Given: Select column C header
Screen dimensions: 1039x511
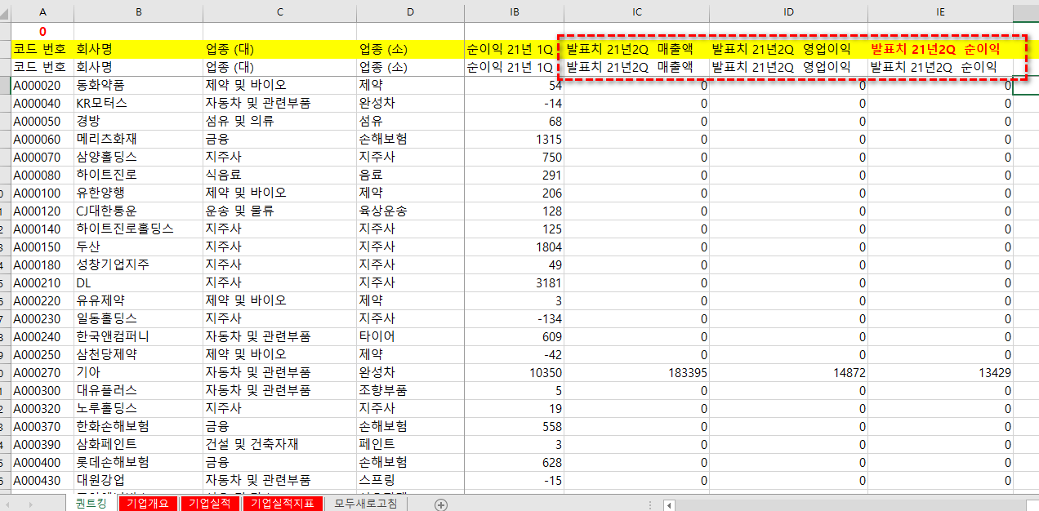Looking at the screenshot, I should [x=280, y=12].
